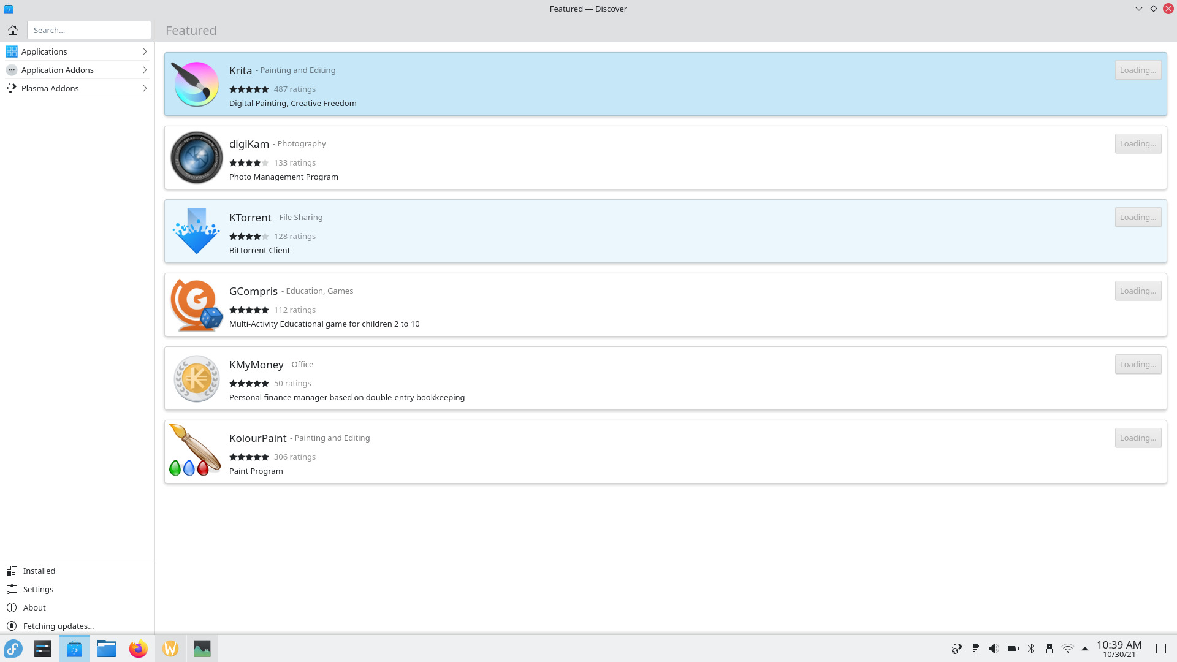Click the KolourPaint brush icon
The width and height of the screenshot is (1177, 662).
tap(195, 451)
